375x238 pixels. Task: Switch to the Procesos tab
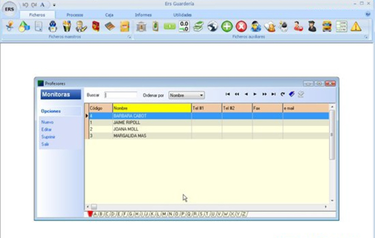coord(75,15)
